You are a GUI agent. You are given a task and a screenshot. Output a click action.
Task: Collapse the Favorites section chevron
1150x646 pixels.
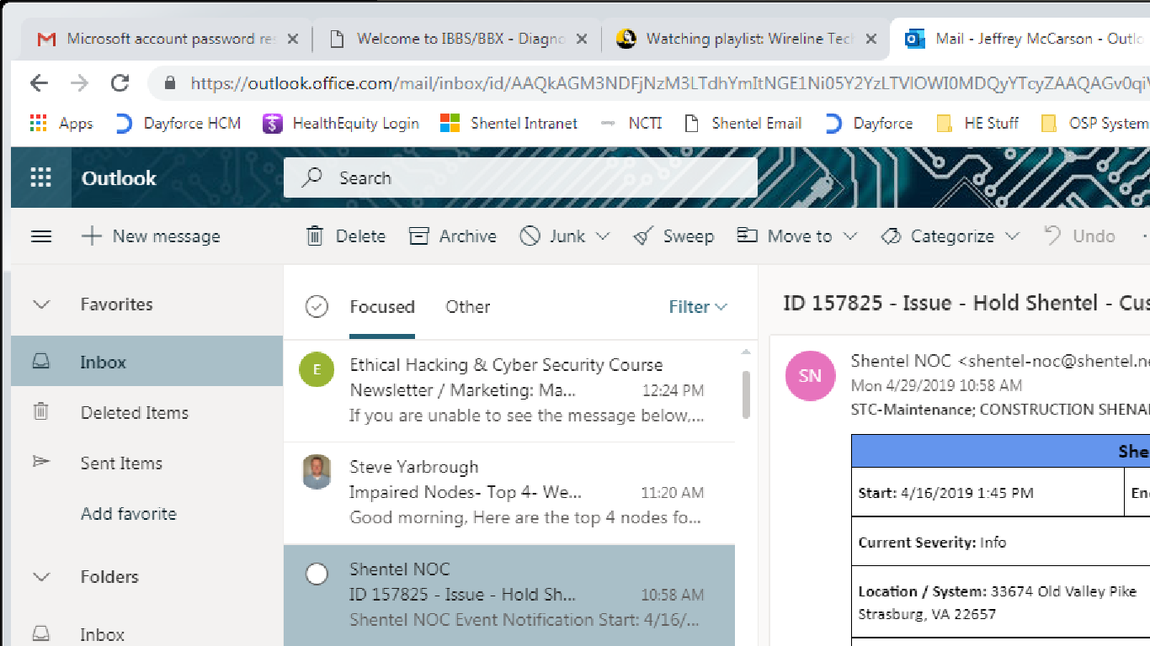[41, 304]
